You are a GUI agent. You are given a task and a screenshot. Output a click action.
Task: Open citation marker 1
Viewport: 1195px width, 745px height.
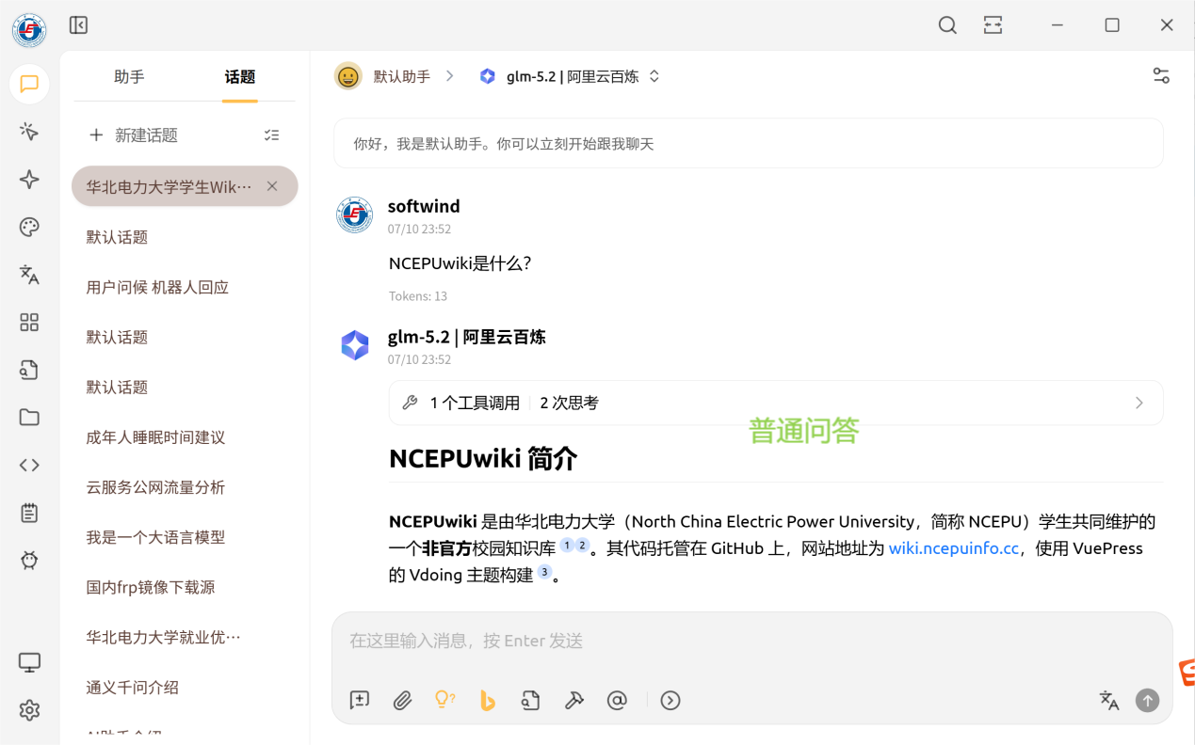(x=567, y=546)
